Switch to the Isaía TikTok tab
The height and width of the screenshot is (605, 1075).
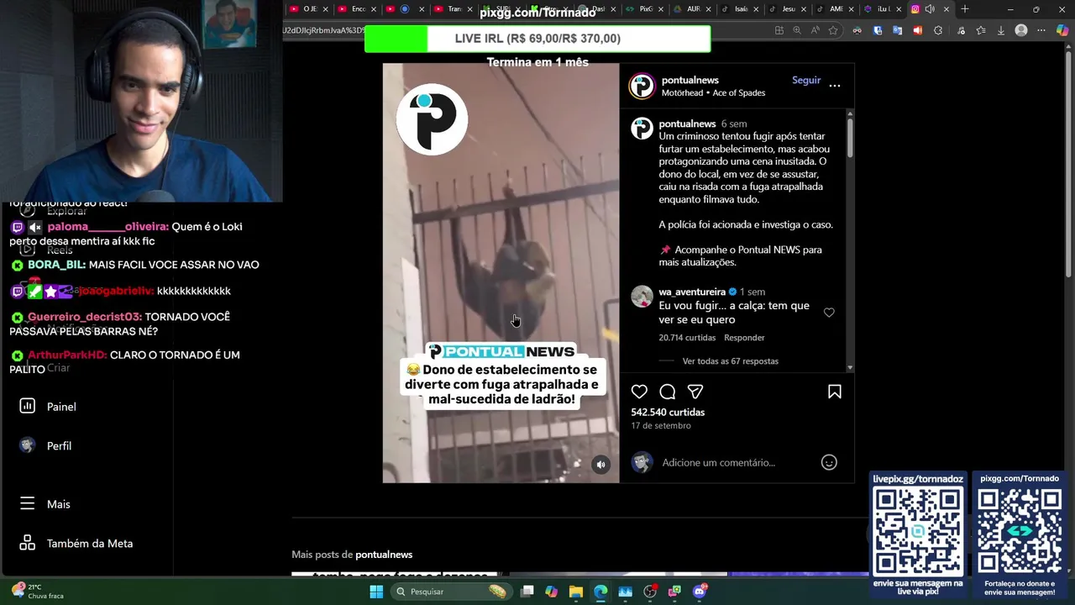tap(739, 9)
